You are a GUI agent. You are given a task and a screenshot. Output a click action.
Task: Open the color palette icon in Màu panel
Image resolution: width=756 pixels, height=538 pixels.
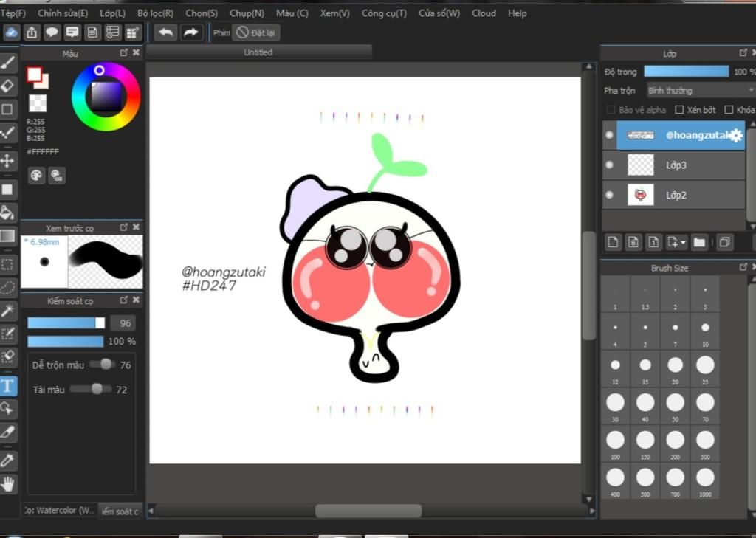pyautogui.click(x=37, y=175)
